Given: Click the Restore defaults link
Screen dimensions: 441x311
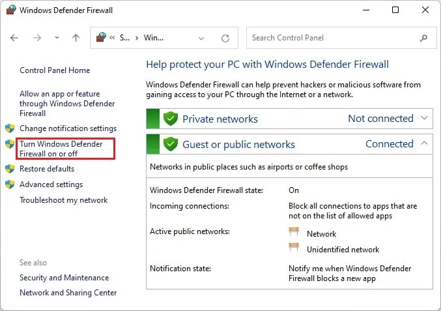Looking at the screenshot, I should pos(47,169).
